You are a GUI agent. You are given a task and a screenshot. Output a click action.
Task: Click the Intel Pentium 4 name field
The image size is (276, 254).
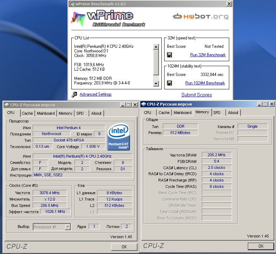[69, 128]
